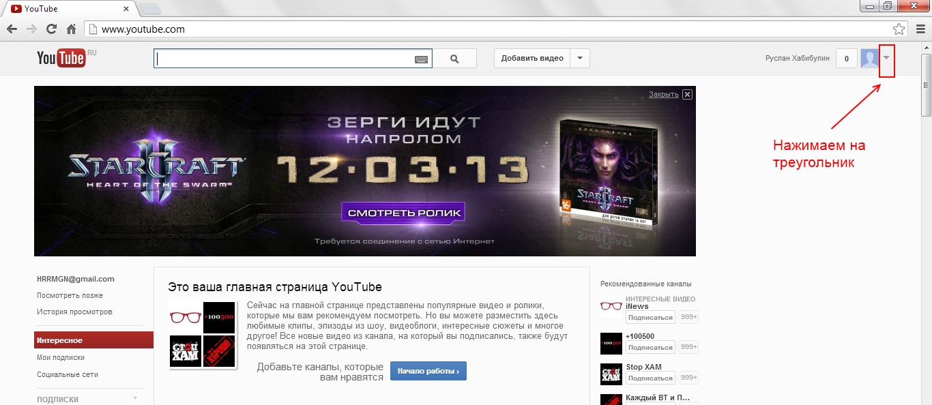Open История просмотров in sidebar
Image resolution: width=932 pixels, height=405 pixels.
[x=74, y=312]
